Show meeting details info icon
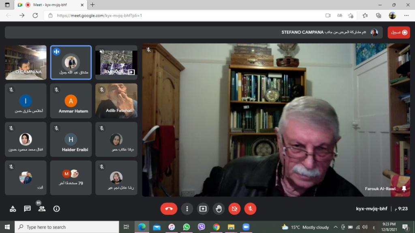 [x=56, y=209]
